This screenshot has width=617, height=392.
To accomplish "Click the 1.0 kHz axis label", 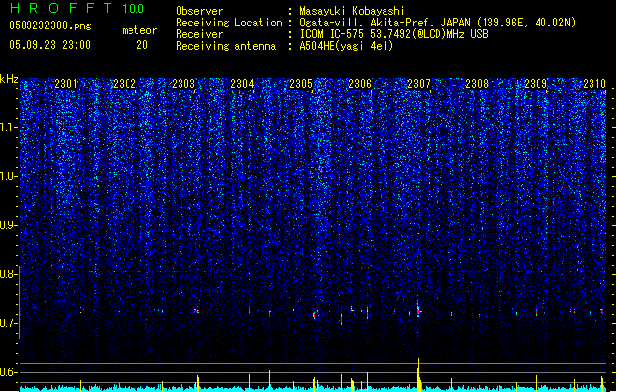I will (x=9, y=176).
